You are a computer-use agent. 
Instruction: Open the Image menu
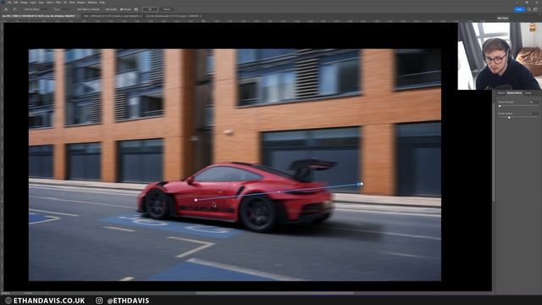pyautogui.click(x=24, y=3)
